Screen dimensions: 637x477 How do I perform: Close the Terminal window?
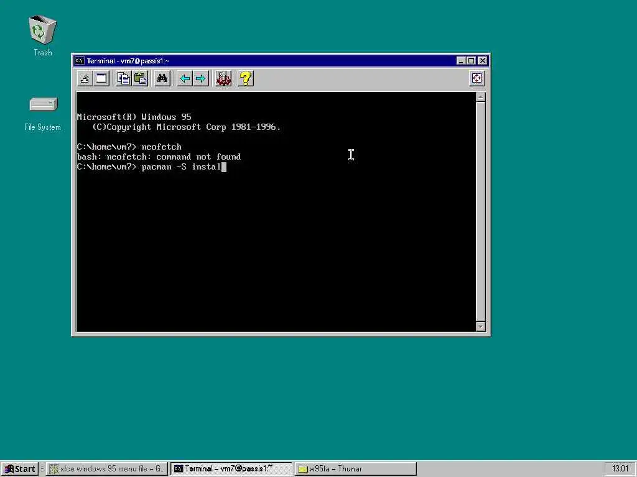point(482,61)
